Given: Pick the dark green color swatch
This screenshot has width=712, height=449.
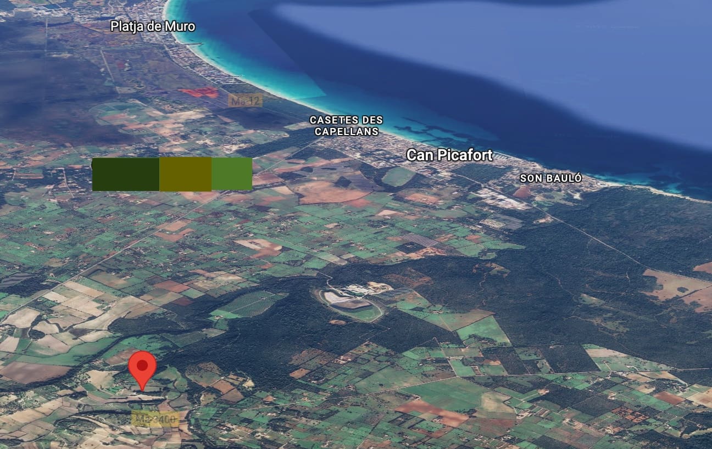Looking at the screenshot, I should (x=126, y=174).
